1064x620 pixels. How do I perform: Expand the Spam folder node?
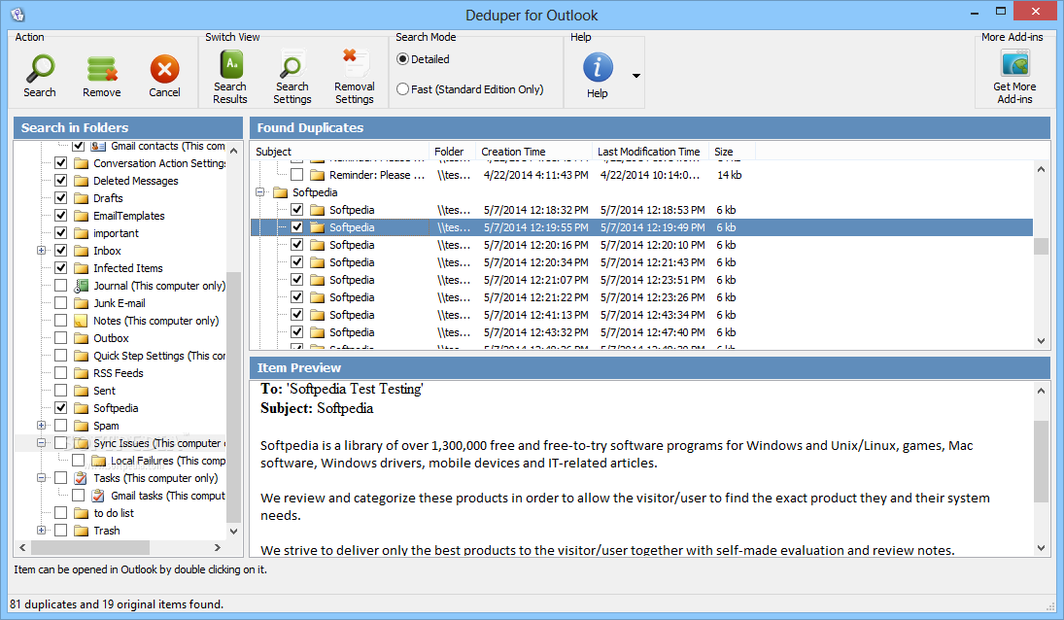click(x=42, y=426)
